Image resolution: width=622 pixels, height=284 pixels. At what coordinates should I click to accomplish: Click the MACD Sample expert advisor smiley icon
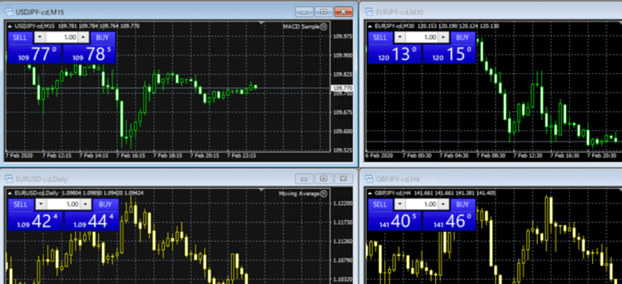pos(324,26)
